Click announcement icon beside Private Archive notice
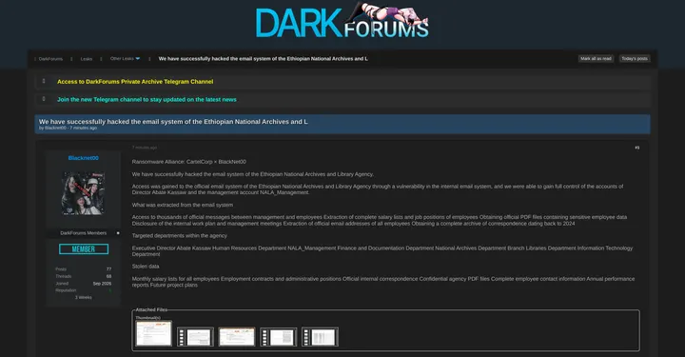The height and width of the screenshot is (357, 685). pyautogui.click(x=44, y=81)
